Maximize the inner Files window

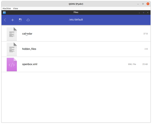[143, 13]
